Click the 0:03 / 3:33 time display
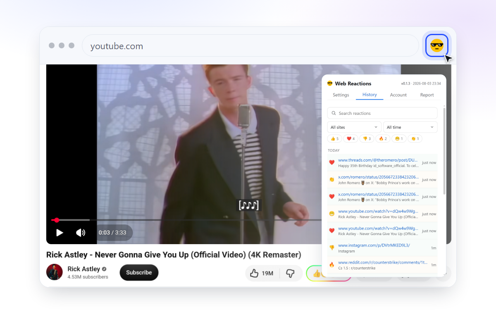 coord(112,233)
